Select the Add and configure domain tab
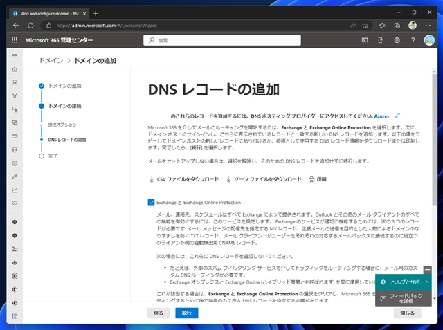The height and width of the screenshot is (330, 443). (49, 13)
